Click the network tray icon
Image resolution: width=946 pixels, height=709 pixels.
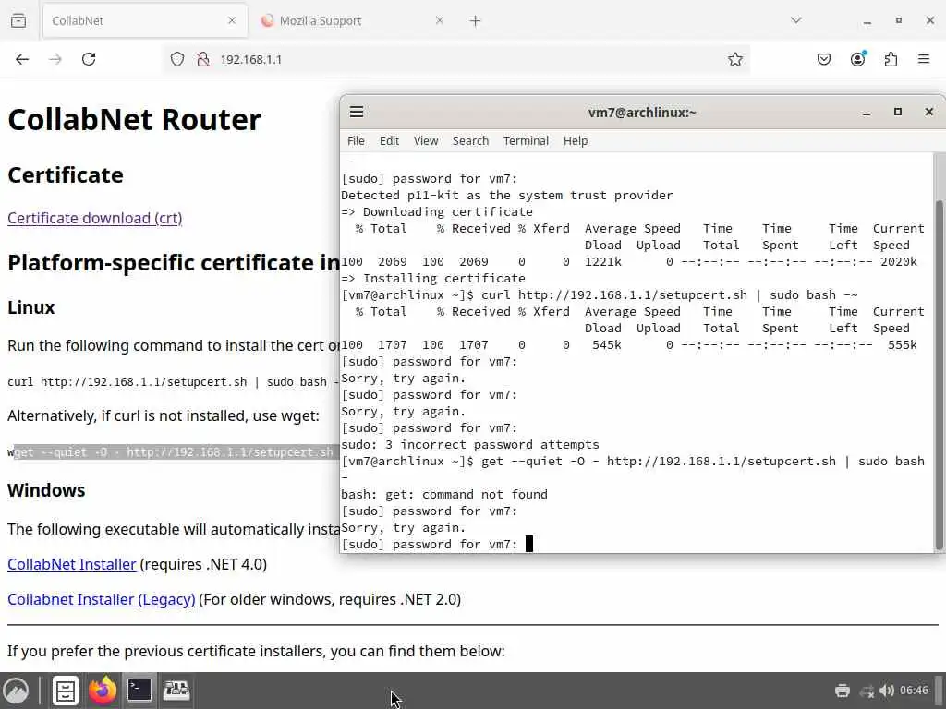coord(867,691)
